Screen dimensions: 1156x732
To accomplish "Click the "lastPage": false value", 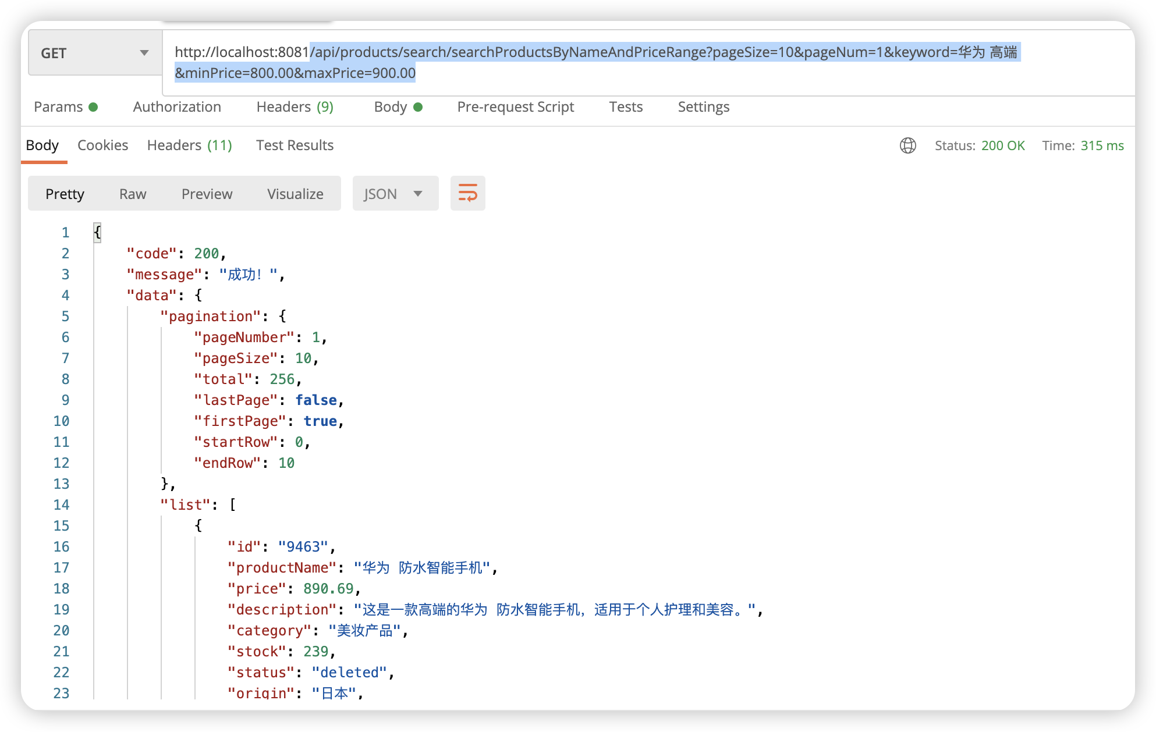I will pos(316,400).
